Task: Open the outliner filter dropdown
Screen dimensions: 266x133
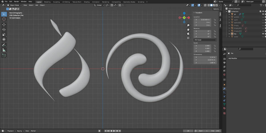Action: pos(261,5)
